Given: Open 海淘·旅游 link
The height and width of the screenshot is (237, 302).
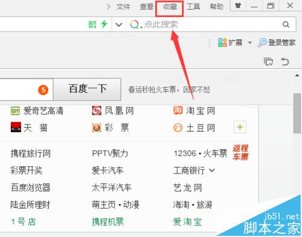Looking at the screenshot, I should (x=193, y=205).
